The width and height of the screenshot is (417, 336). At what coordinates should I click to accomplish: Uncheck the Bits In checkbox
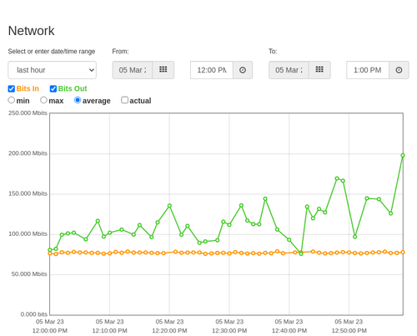coord(12,88)
